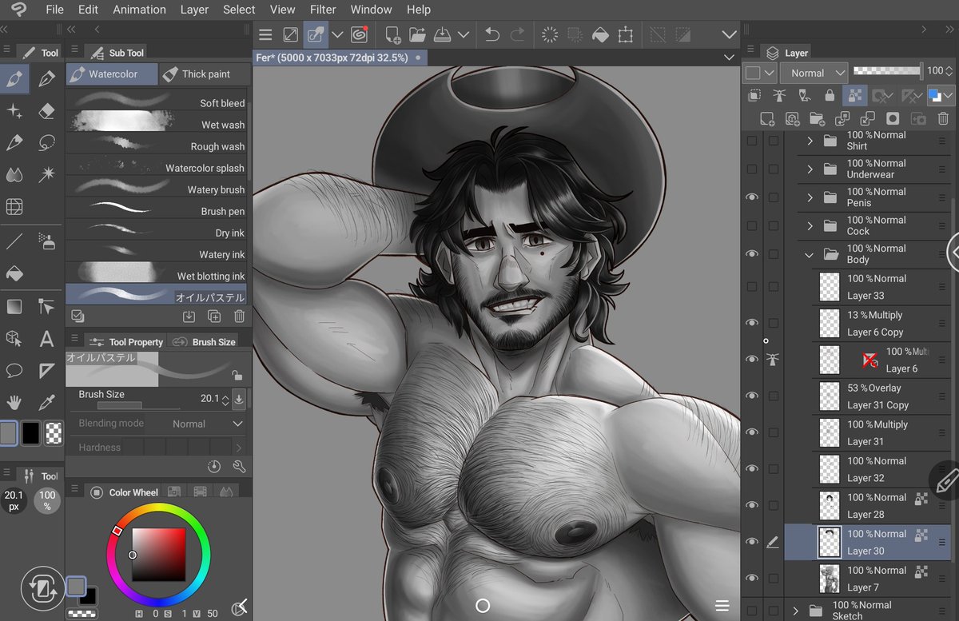Show the Underwear folder layer
959x621 pixels.
(x=751, y=169)
